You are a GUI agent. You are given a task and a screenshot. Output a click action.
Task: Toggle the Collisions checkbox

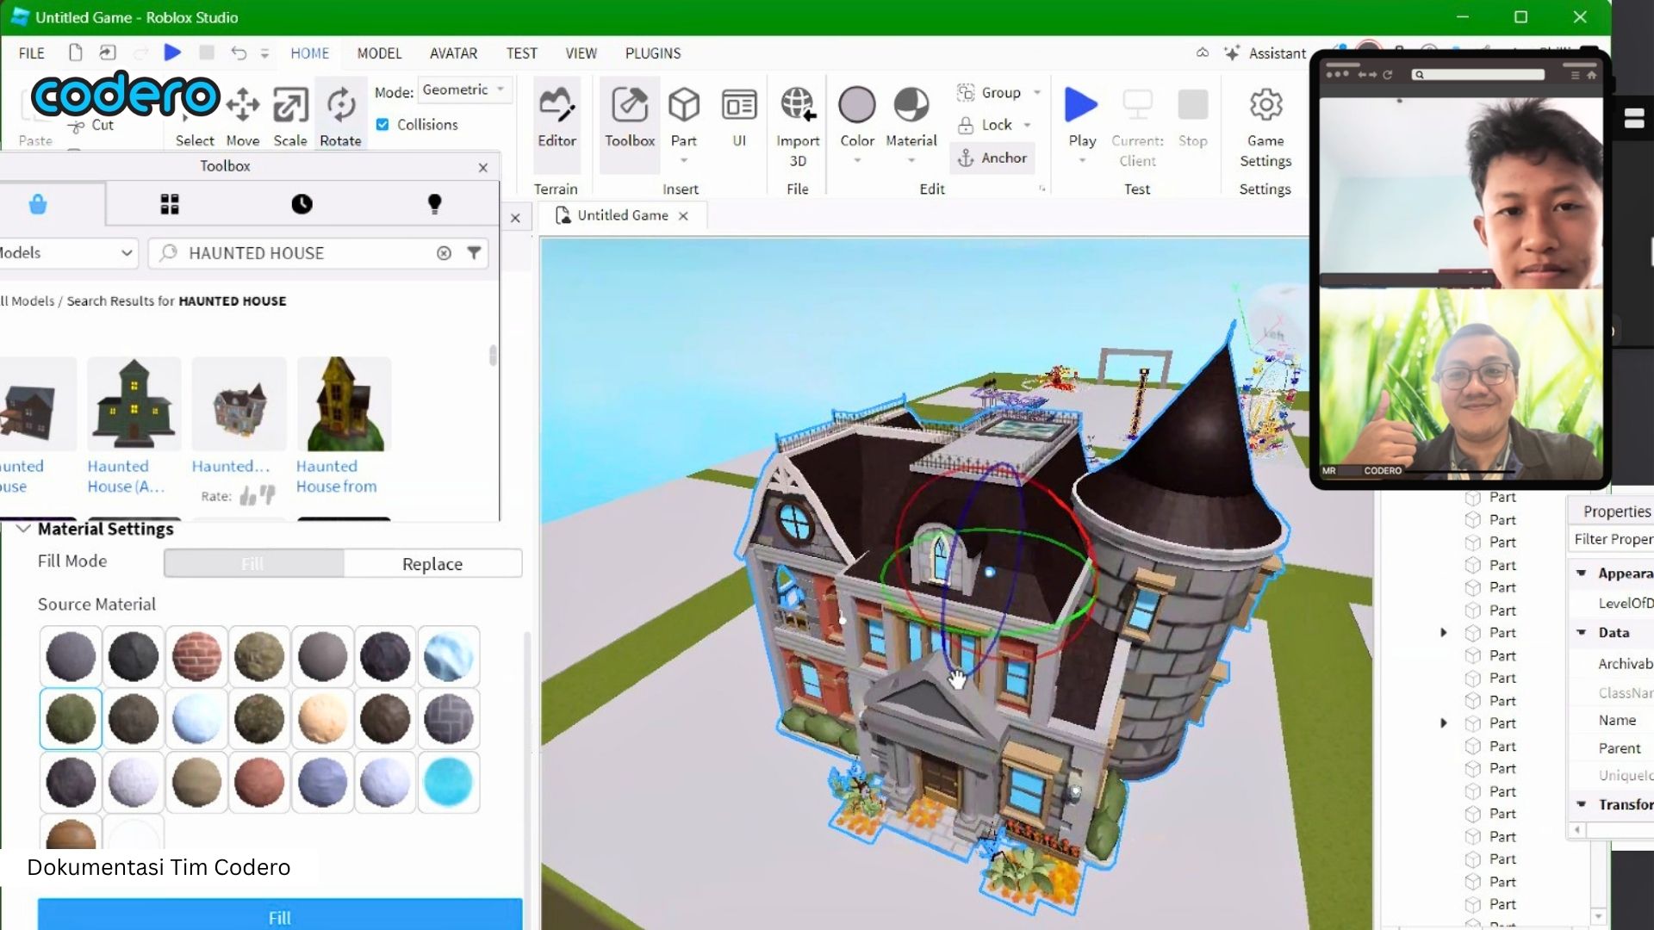[x=382, y=125]
